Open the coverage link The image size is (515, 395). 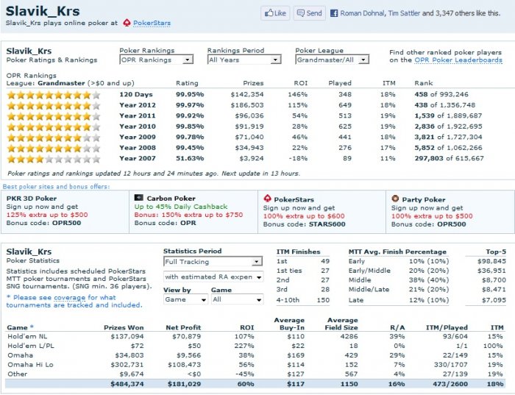[x=70, y=297]
